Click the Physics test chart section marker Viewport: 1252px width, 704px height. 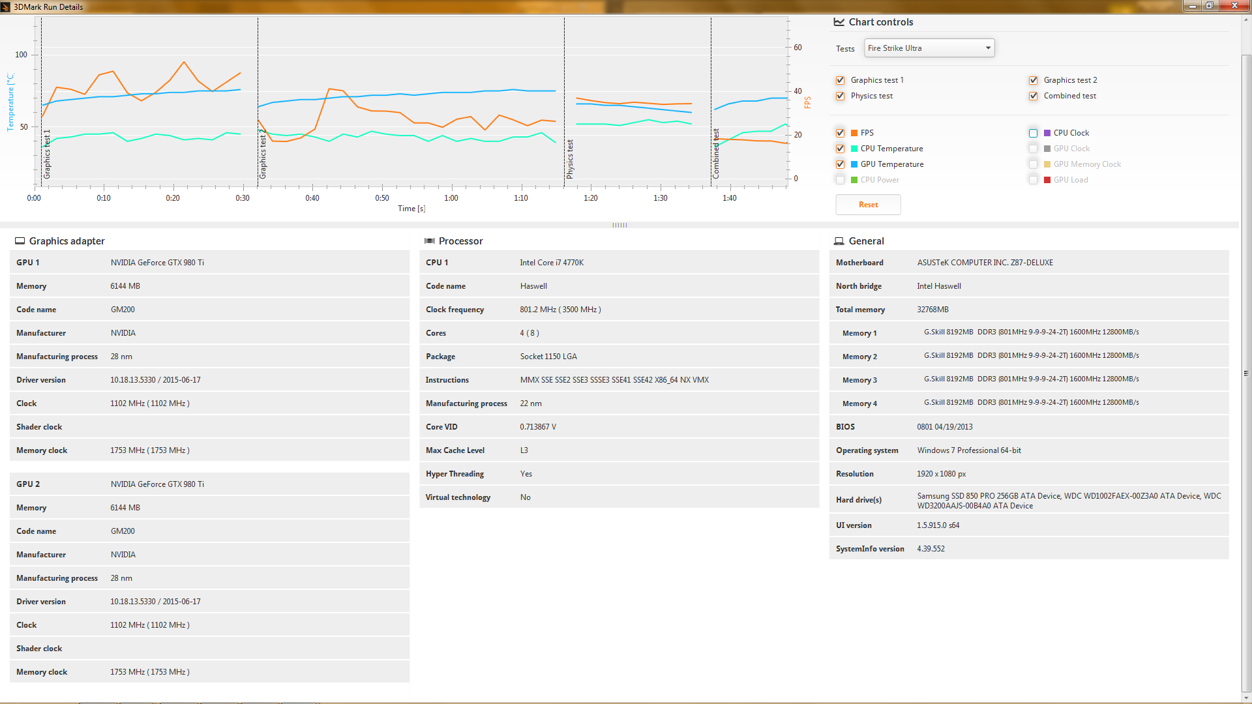pyautogui.click(x=570, y=158)
